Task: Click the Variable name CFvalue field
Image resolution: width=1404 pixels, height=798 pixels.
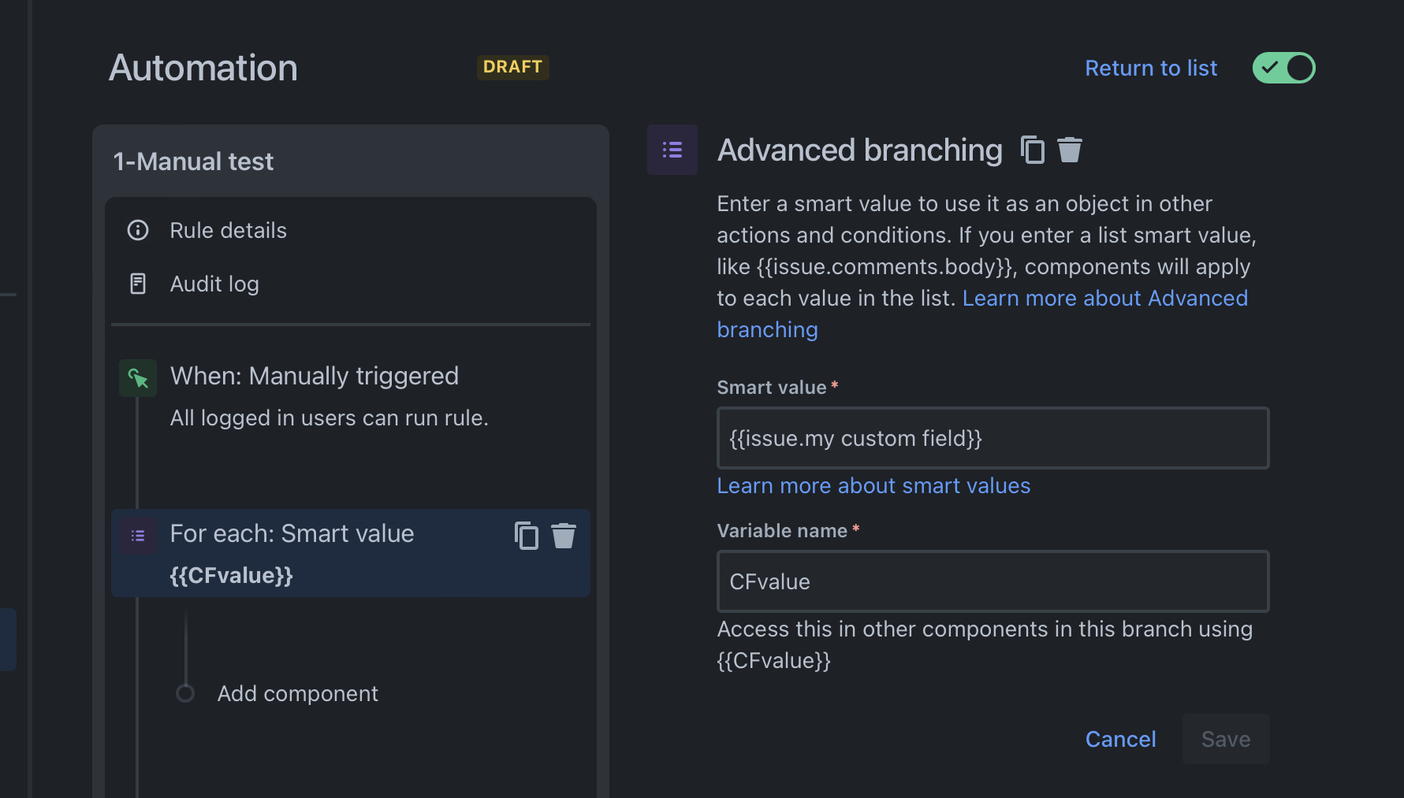Action: tap(992, 581)
